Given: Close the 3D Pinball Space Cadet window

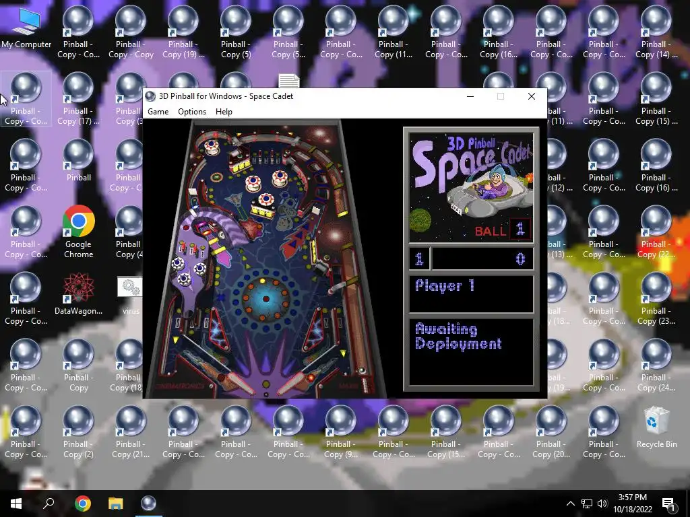Looking at the screenshot, I should (x=532, y=96).
